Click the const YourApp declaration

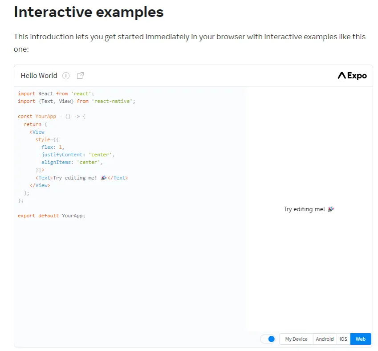[36, 116]
